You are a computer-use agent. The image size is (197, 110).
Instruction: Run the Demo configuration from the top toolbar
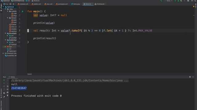coord(175,1)
